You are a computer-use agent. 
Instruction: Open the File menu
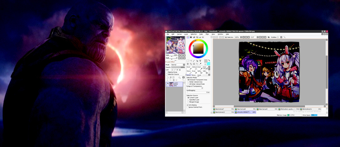click(x=167, y=34)
